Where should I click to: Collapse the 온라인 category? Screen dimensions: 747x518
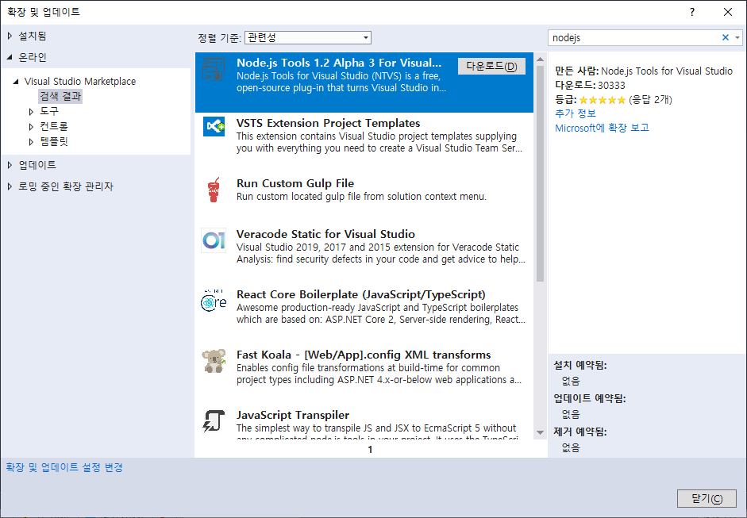click(x=10, y=57)
